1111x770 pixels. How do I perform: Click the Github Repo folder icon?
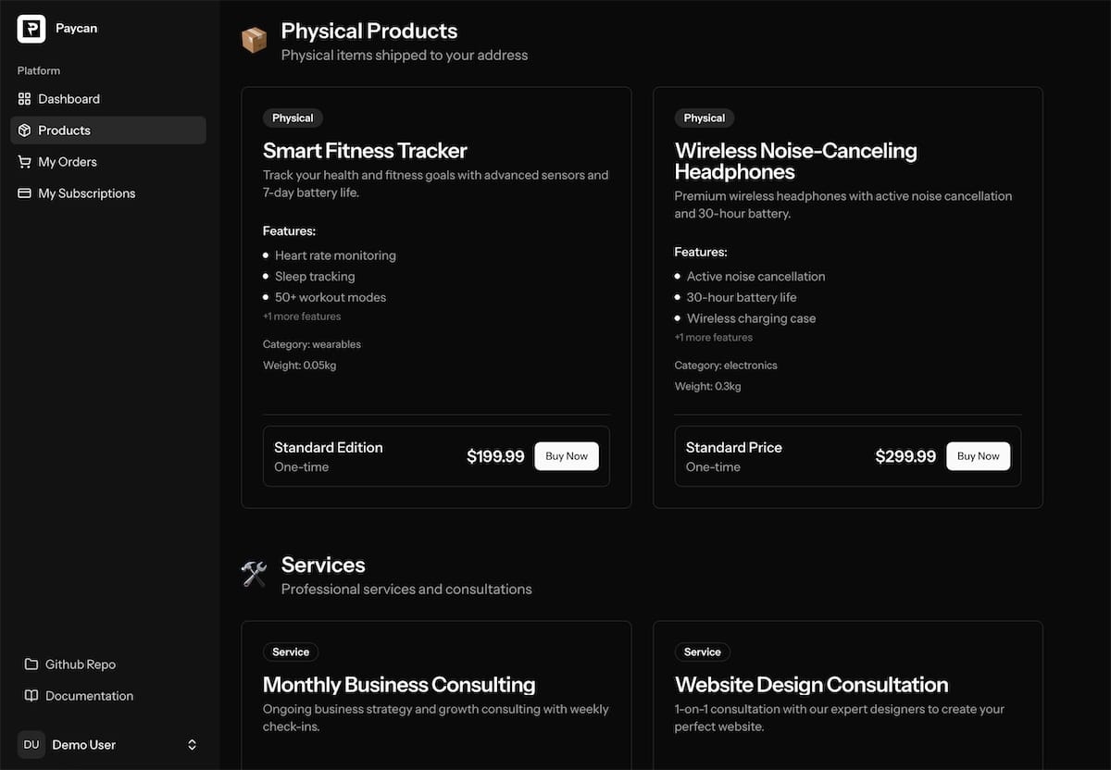click(31, 664)
